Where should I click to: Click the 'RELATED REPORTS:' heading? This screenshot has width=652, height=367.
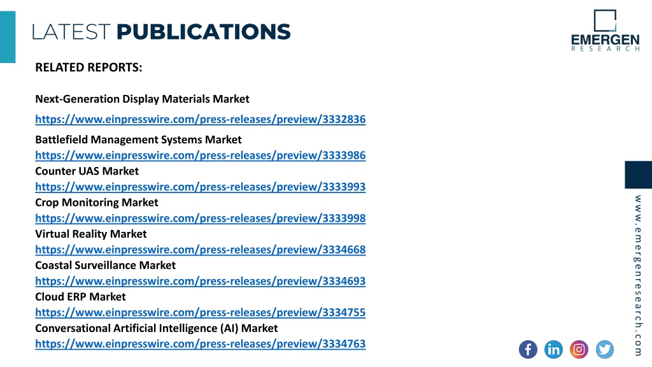pyautogui.click(x=89, y=68)
